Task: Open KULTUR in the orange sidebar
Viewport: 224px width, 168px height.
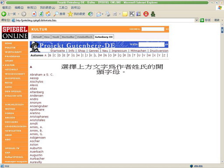Action: (10, 65)
